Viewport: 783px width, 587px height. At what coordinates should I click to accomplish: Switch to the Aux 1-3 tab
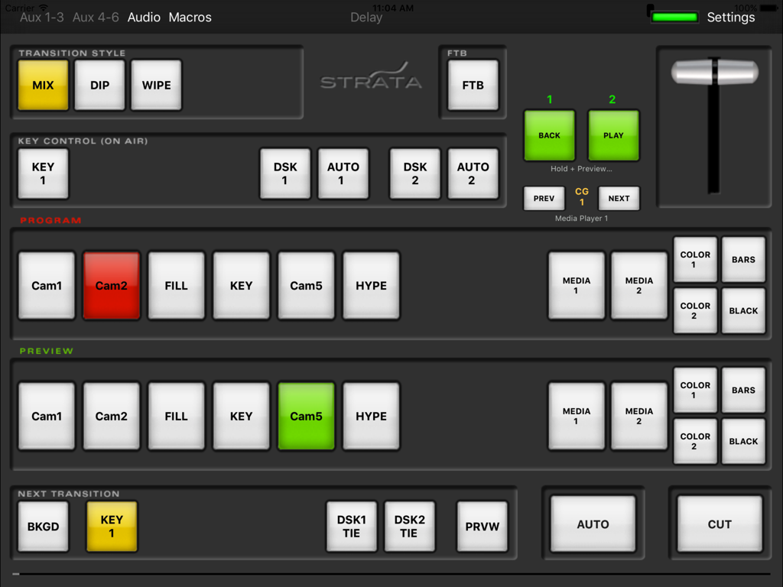[x=41, y=17]
